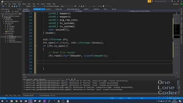Select the Resource Files folder
Screen dimensions: 183x103
pyautogui.click(x=11, y=32)
